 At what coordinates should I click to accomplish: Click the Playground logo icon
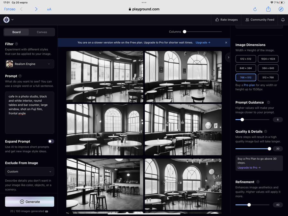tap(6, 20)
